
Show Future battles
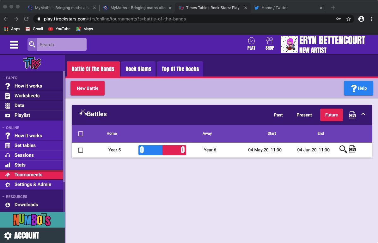click(x=331, y=115)
